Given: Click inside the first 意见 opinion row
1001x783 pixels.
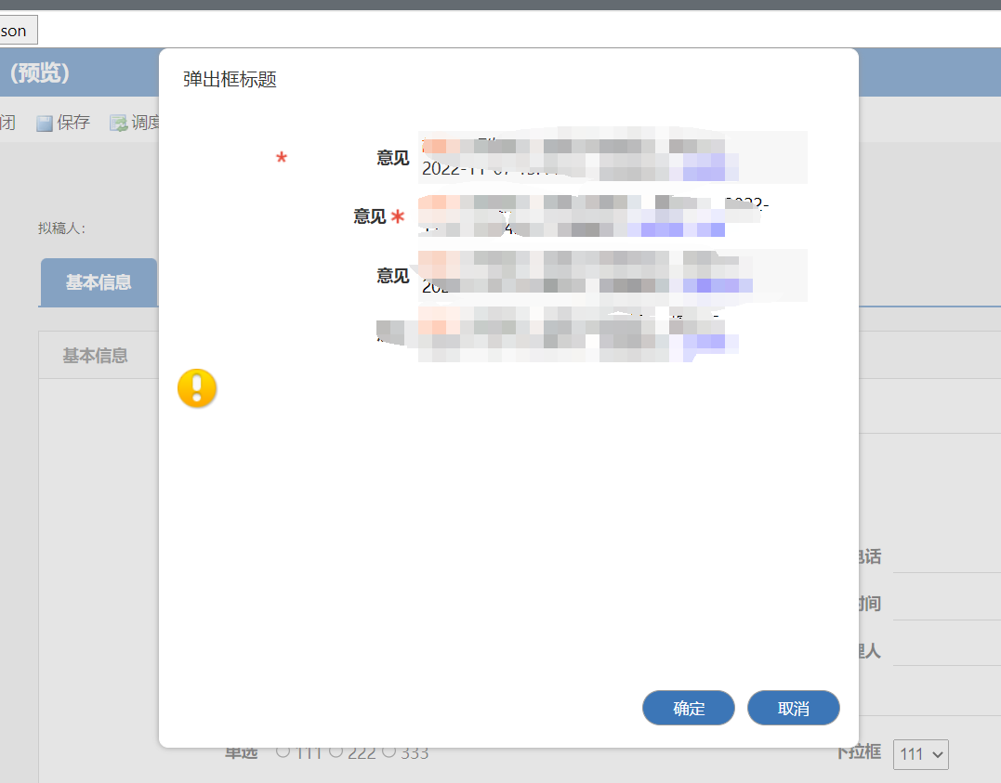Looking at the screenshot, I should pos(604,156).
